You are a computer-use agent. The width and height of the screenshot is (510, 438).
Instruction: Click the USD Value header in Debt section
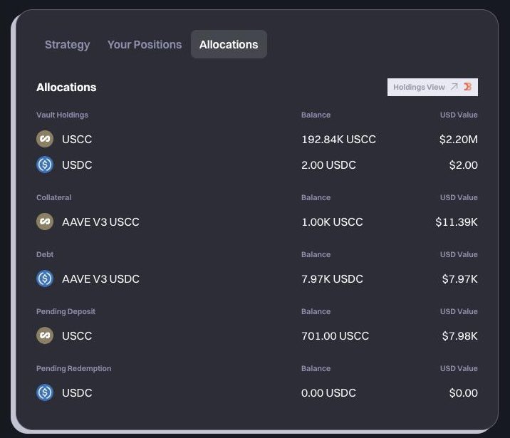[459, 254]
